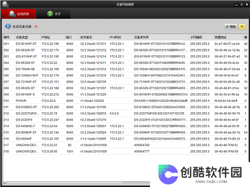
Task: Select the IP address 172.6.22.19
Action: tap(49, 113)
